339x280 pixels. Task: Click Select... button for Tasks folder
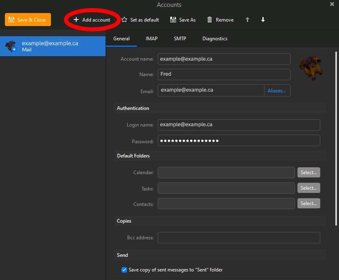point(309,188)
